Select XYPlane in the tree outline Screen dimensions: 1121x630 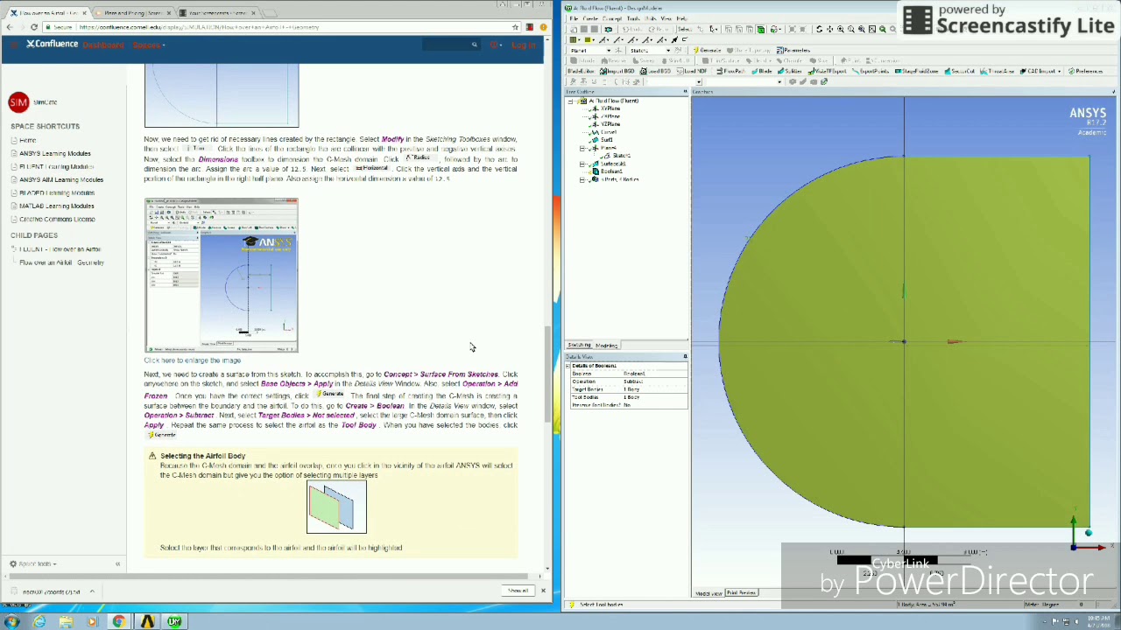[x=610, y=108]
